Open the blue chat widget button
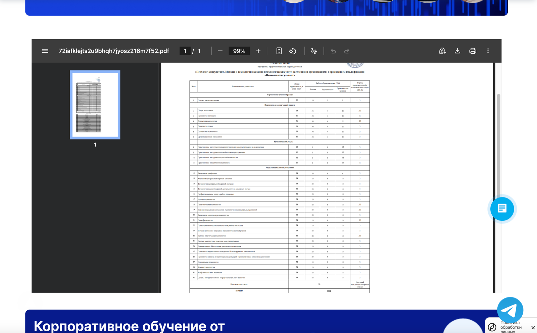The width and height of the screenshot is (537, 333). (502, 209)
